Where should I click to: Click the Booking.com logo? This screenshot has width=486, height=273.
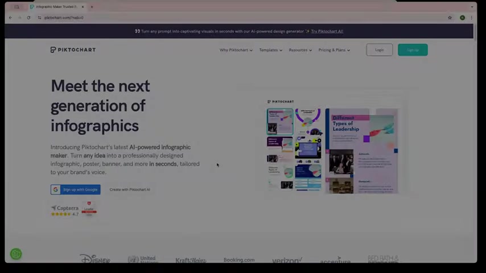[239, 260]
